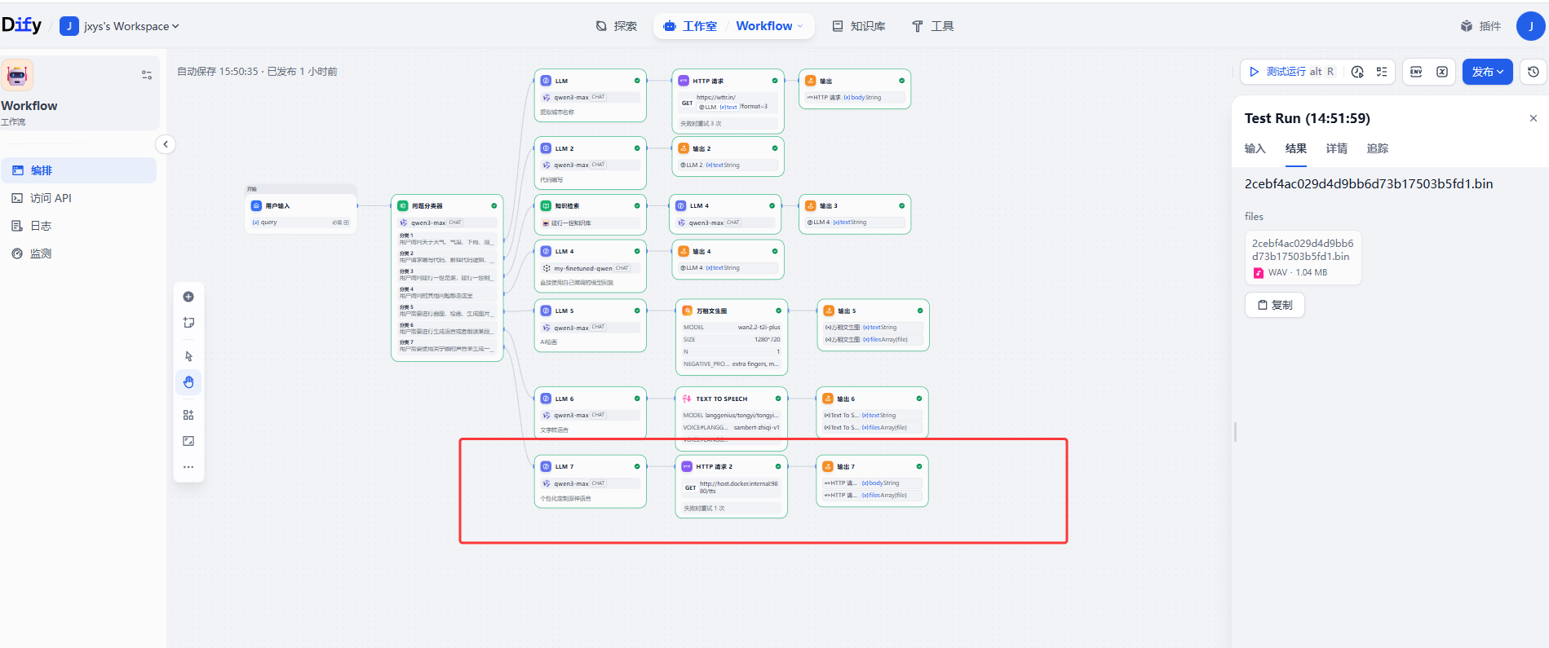1549x648 pixels.
Task: Collapse the left sidebar with arrow button
Action: pyautogui.click(x=166, y=144)
